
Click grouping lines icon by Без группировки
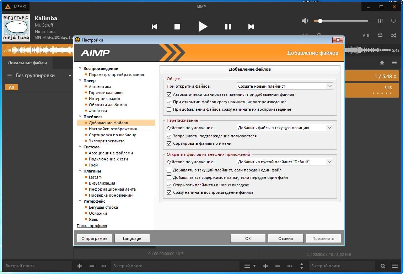10,76
